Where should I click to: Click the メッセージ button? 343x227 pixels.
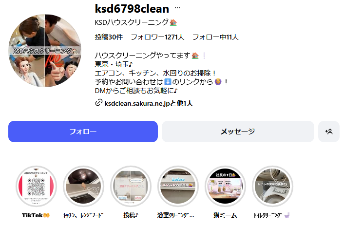[x=238, y=132]
